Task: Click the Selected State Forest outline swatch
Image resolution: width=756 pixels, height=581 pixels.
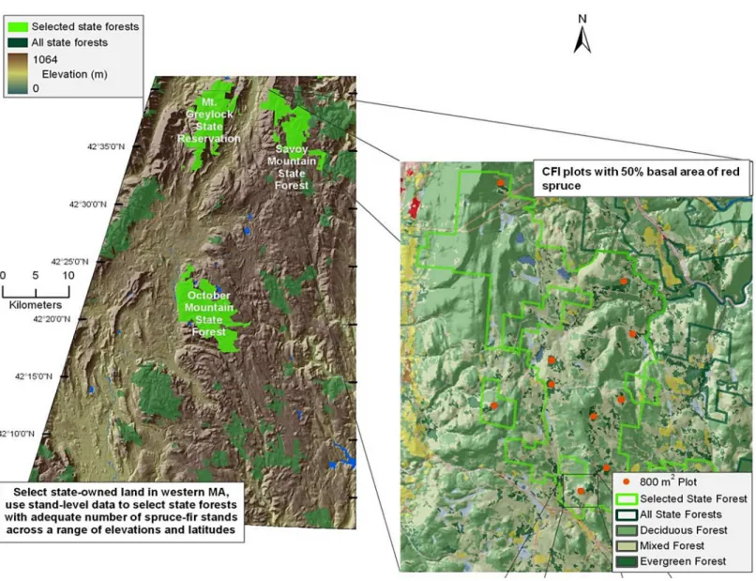Action: 627,498
